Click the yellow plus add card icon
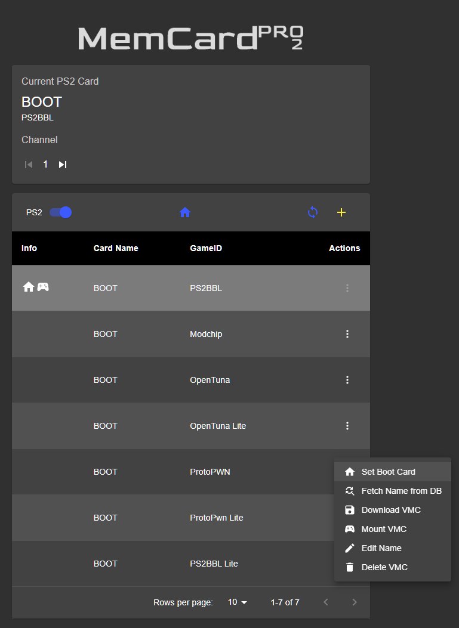The height and width of the screenshot is (628, 459). 341,212
